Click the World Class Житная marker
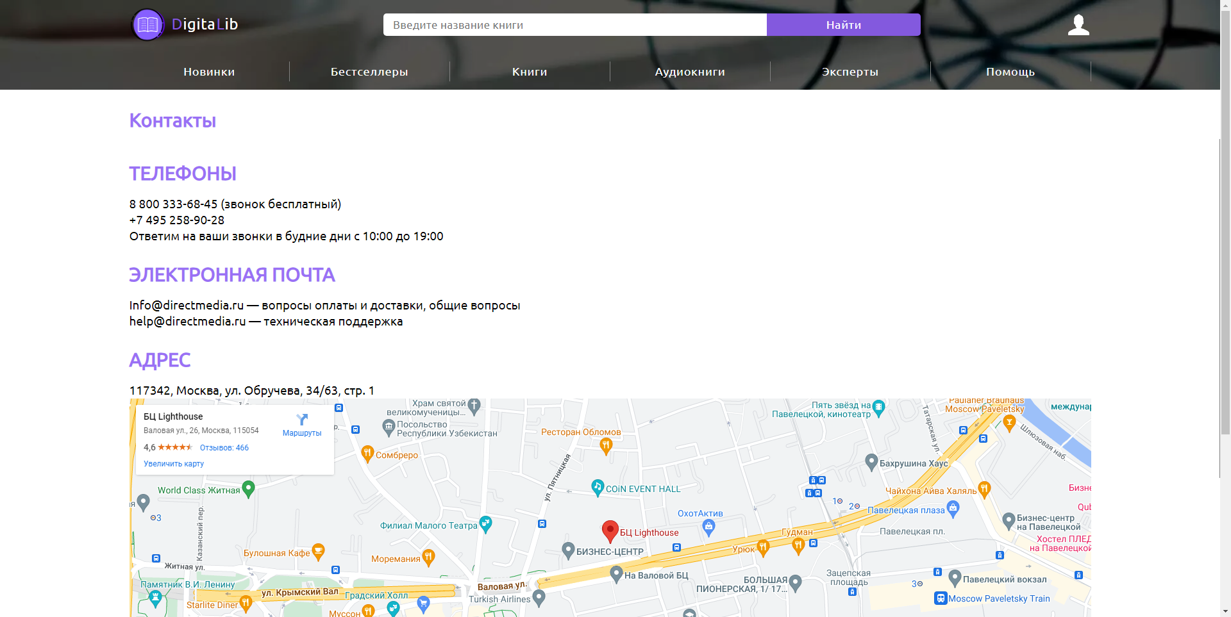Viewport: 1231px width, 617px height. click(249, 489)
